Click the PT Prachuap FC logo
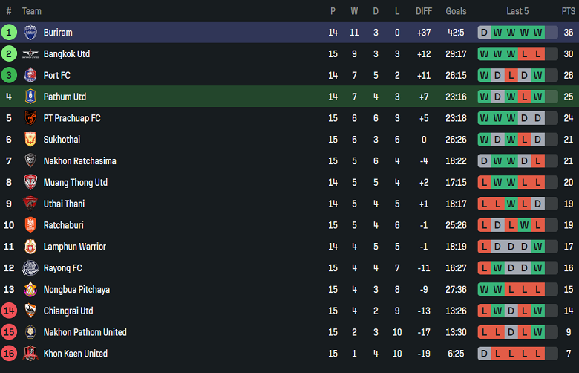 pos(30,118)
